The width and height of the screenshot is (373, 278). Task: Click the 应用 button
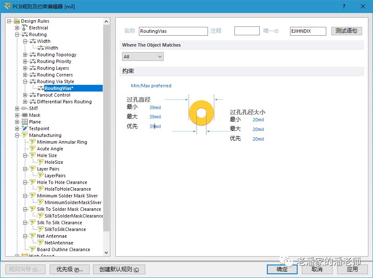(352, 269)
